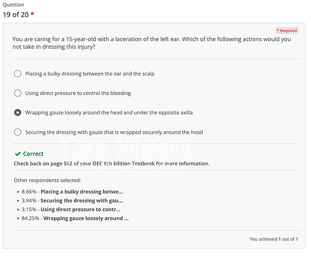Click 'Check back on page 552' feedback text
This screenshot has width=311, height=256.
pyautogui.click(x=112, y=164)
